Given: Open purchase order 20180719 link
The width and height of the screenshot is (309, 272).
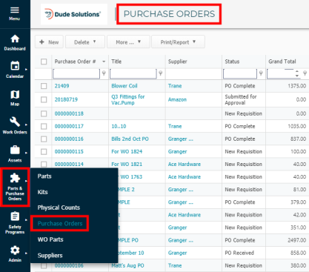Looking at the screenshot, I should (66, 99).
